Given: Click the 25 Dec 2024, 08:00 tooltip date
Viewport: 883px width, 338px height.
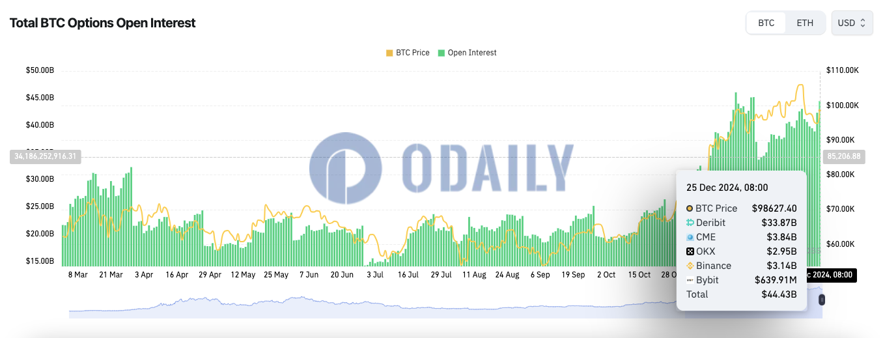Looking at the screenshot, I should [727, 188].
